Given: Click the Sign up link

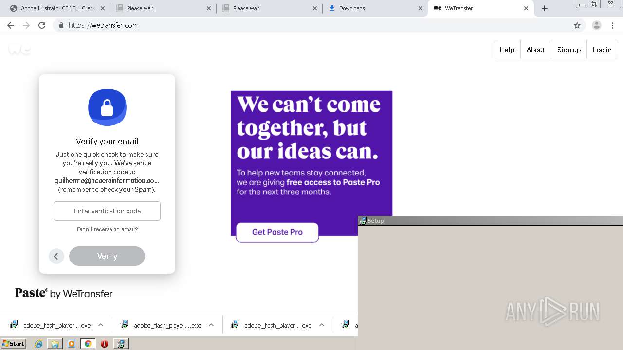Looking at the screenshot, I should tap(569, 50).
